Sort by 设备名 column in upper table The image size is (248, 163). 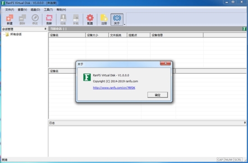click(67, 35)
